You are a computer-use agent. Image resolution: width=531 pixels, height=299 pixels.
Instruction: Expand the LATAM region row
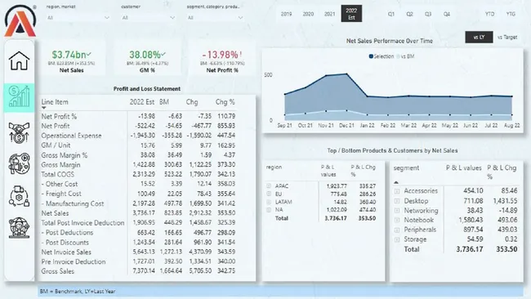click(269, 202)
